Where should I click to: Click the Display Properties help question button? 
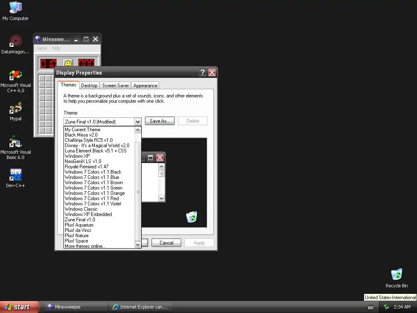click(x=202, y=73)
